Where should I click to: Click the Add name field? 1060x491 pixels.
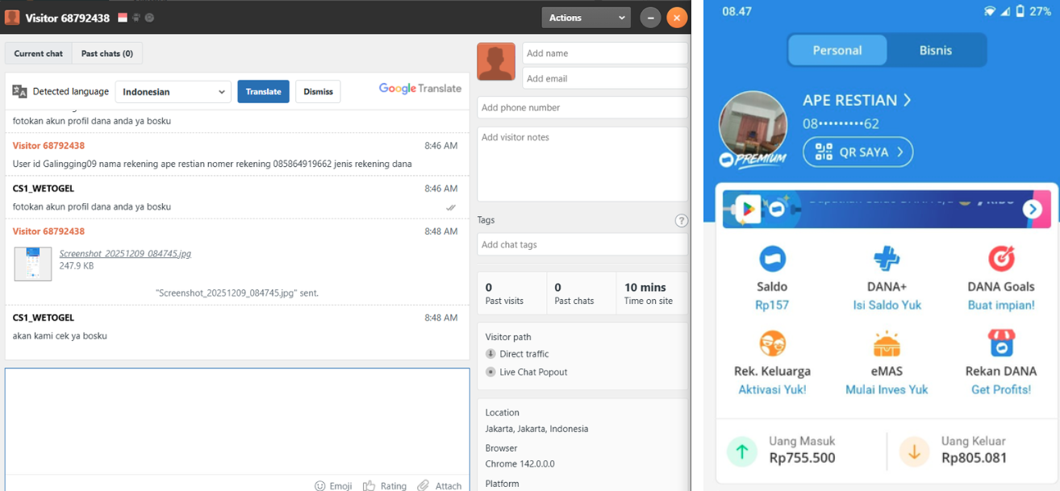tap(605, 53)
